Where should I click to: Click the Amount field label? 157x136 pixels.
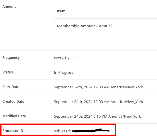9,7
